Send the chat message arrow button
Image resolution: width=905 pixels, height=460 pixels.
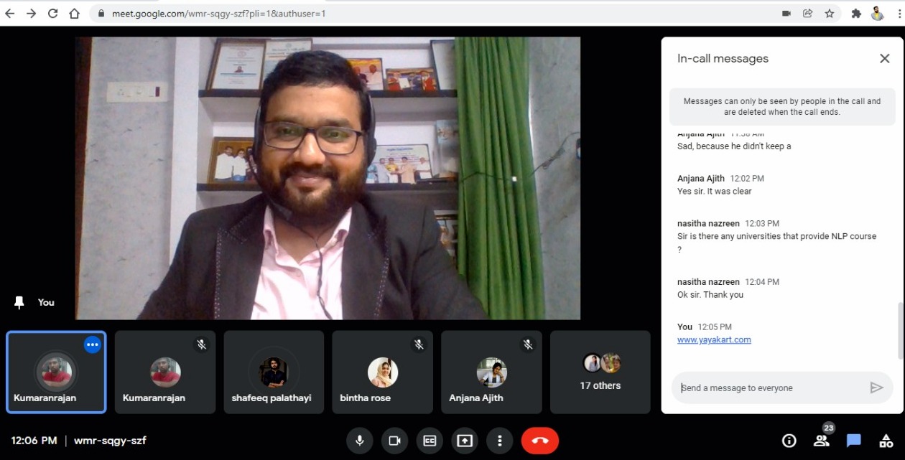[x=876, y=388]
